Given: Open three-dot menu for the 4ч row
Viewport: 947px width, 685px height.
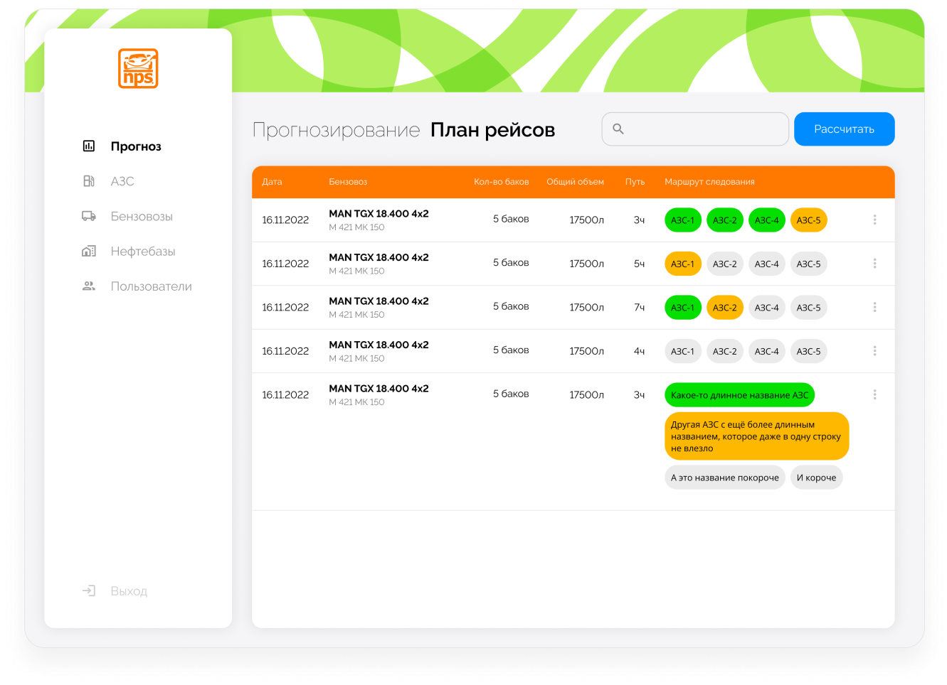Looking at the screenshot, I should (x=874, y=351).
